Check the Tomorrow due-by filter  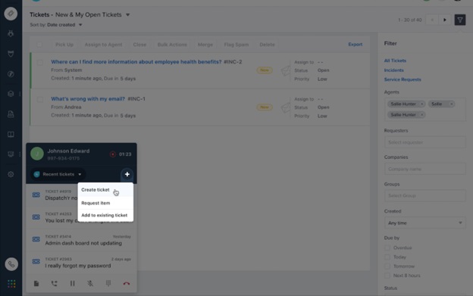[x=387, y=266]
